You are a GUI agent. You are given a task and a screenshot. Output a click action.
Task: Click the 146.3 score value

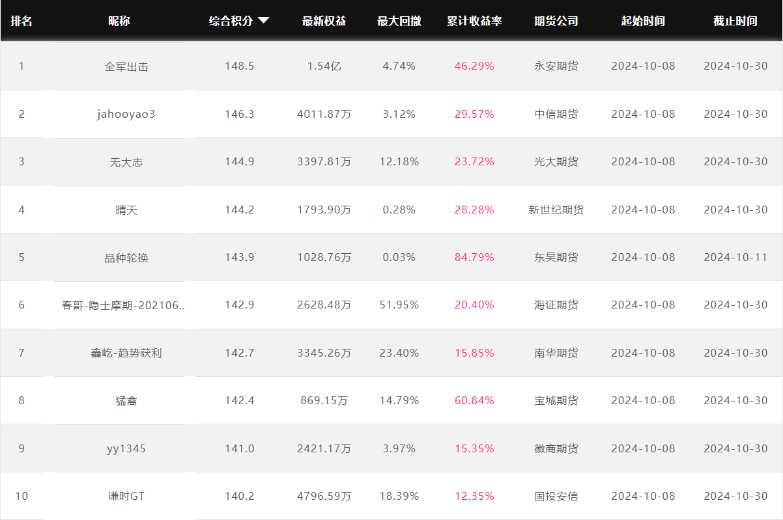[x=239, y=114]
